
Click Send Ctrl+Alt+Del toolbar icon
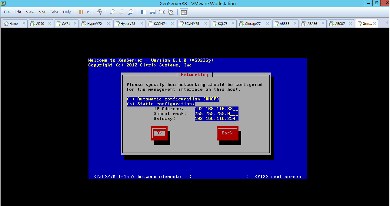tap(99, 12)
